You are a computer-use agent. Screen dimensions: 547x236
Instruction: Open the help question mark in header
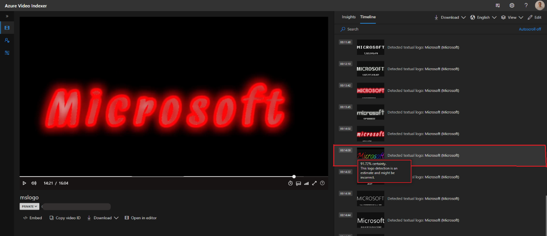tap(526, 5)
